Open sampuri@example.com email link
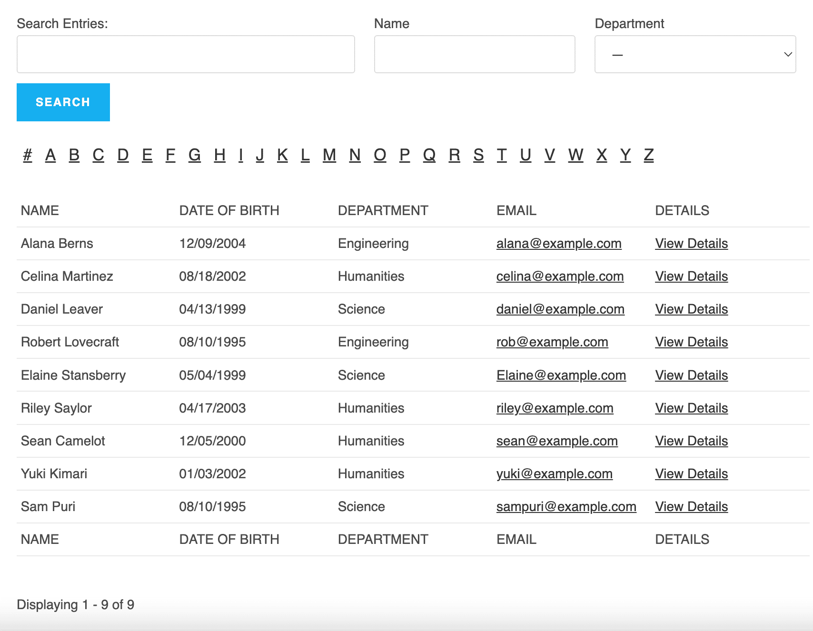 coord(566,507)
